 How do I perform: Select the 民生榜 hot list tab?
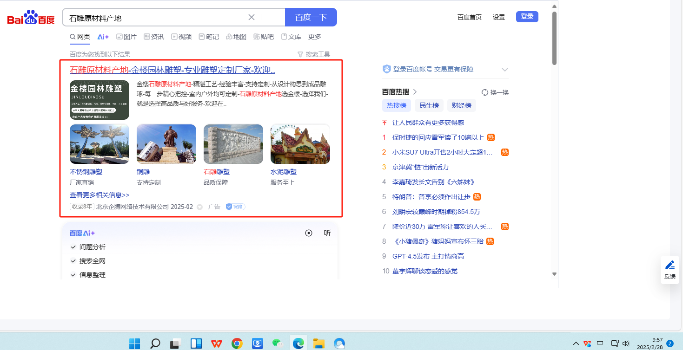point(429,105)
